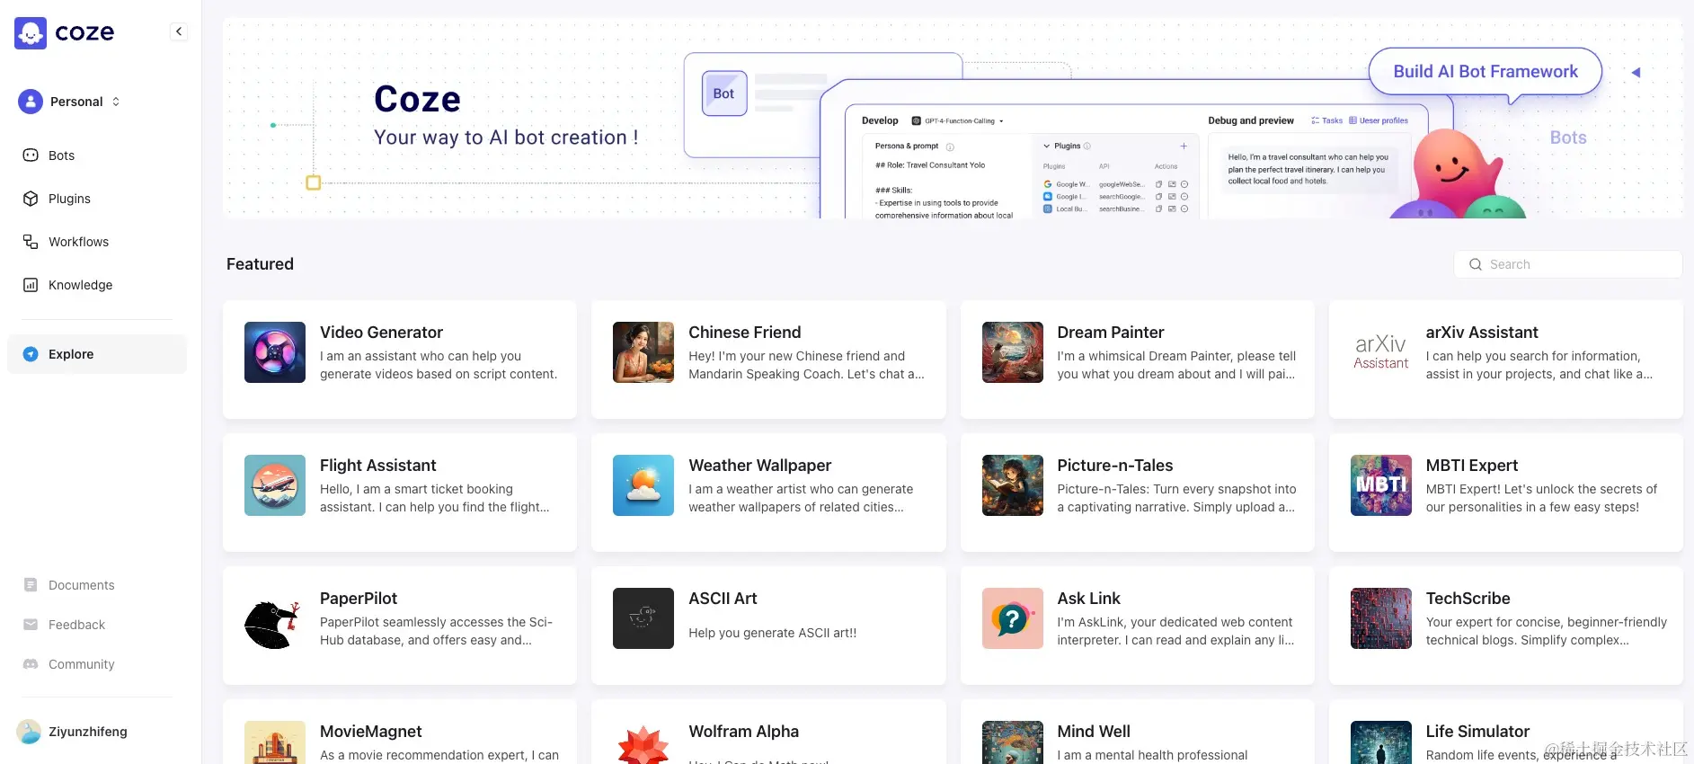Viewport: 1694px width, 764px height.
Task: Click the Community Discord icon
Action: point(31,664)
